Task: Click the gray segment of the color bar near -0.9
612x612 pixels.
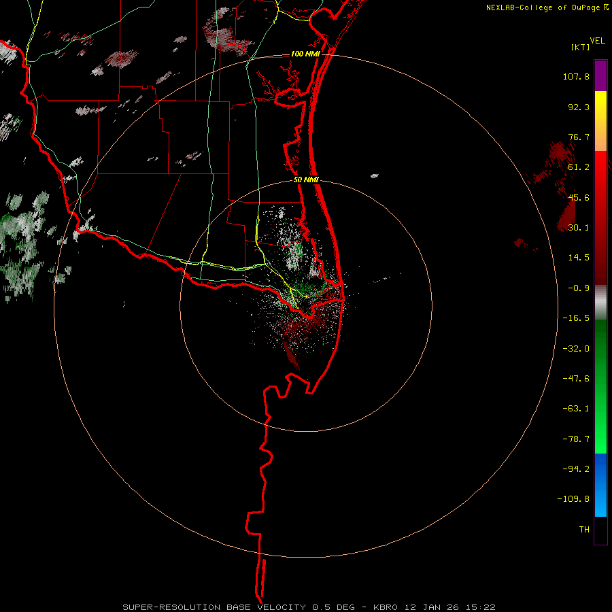Action: [600, 303]
